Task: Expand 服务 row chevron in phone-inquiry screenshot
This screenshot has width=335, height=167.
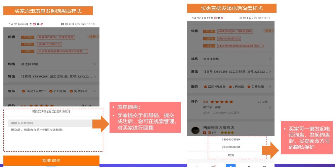Action: click(270, 87)
